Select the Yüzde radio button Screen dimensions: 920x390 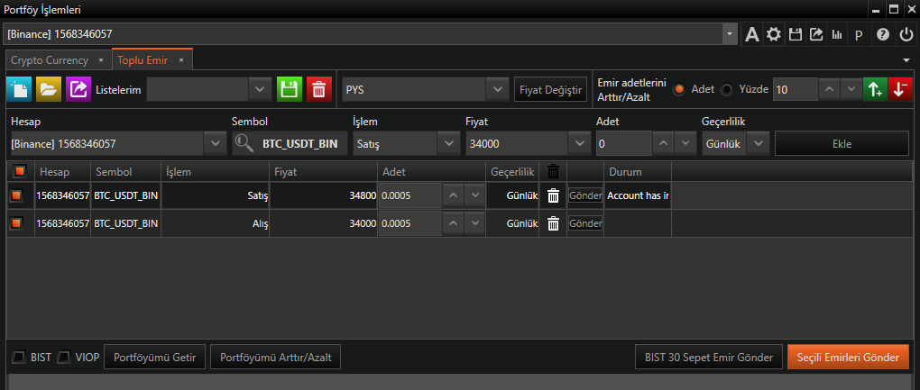point(727,89)
